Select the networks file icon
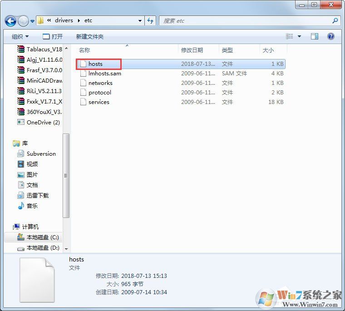 point(83,83)
